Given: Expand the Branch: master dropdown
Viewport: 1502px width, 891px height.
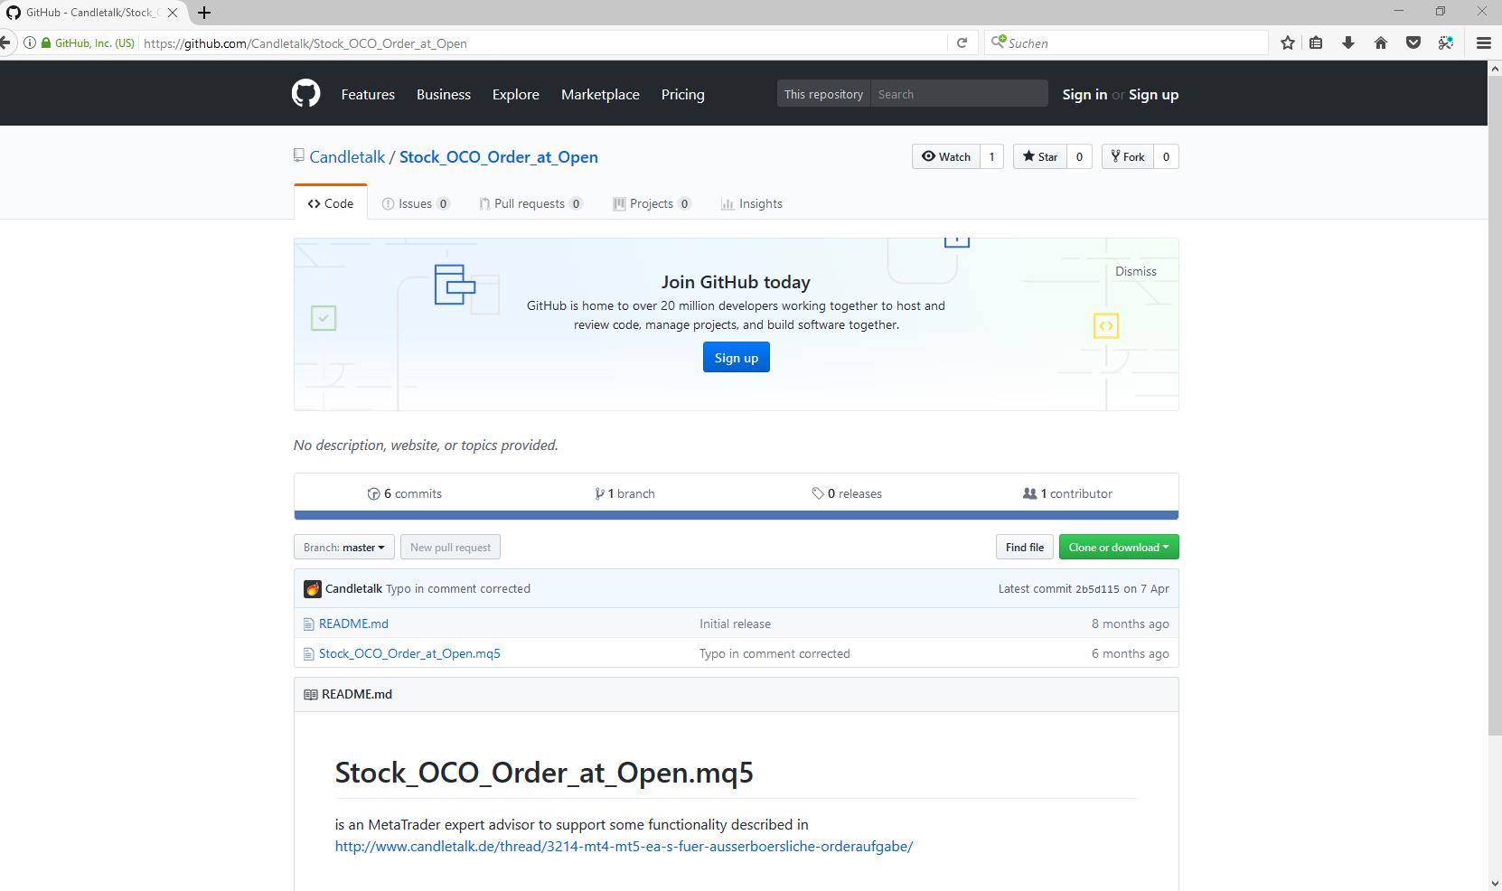Looking at the screenshot, I should point(343,547).
